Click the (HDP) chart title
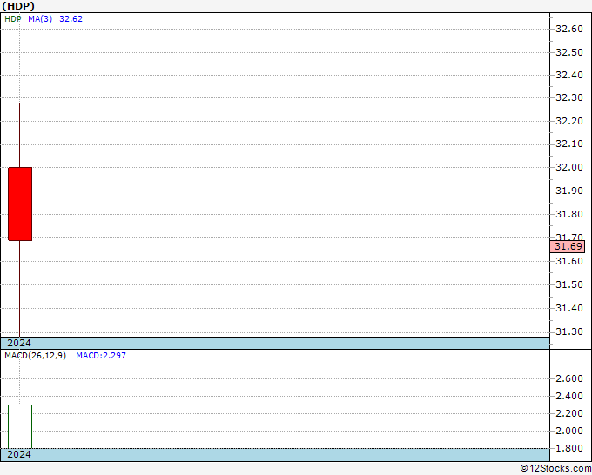Viewport: 592px width, 475px height. coord(18,6)
